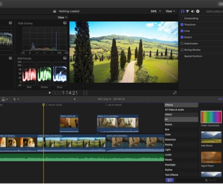Image resolution: width=223 pixels, height=184 pixels.
Task: Select the Aged Paper effect thumbnail
Action: click(x=211, y=157)
